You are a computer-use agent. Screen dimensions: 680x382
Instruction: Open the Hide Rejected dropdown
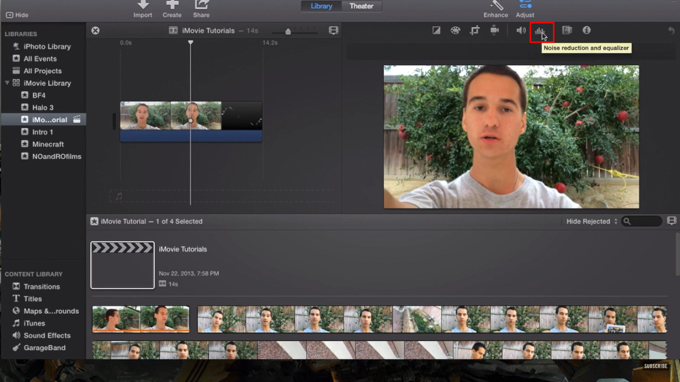tap(592, 221)
